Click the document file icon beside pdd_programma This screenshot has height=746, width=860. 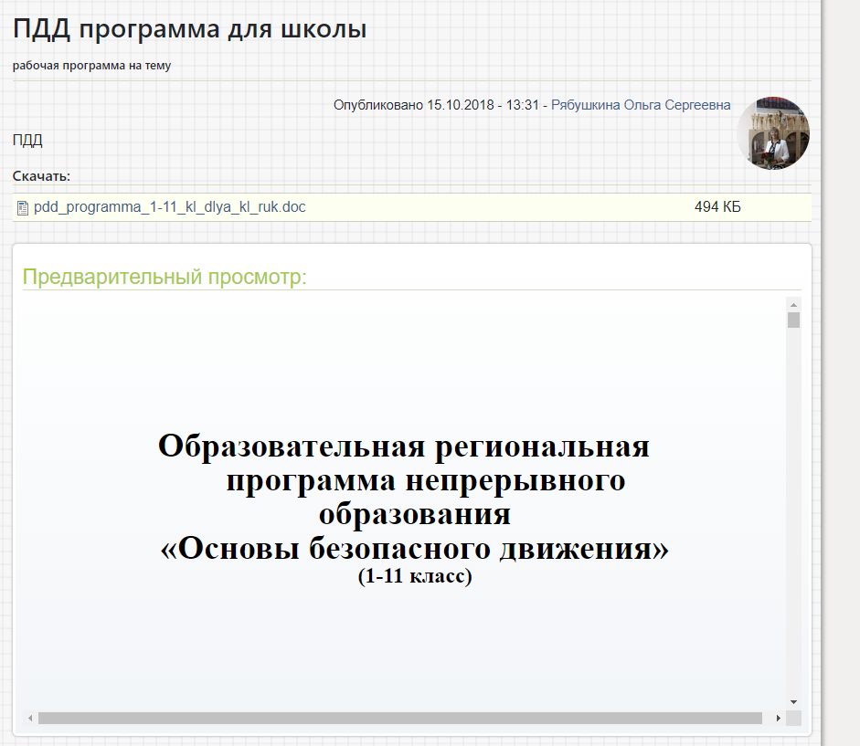[23, 208]
